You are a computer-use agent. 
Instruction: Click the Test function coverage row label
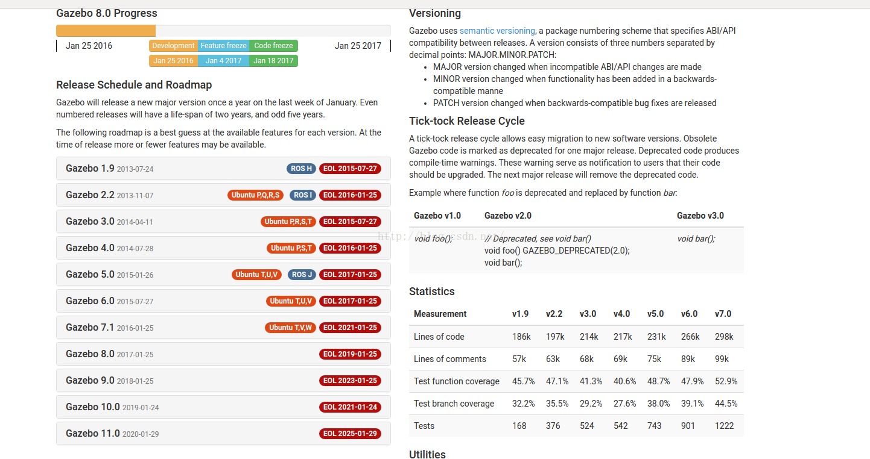click(x=457, y=381)
